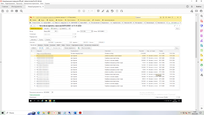This screenshot has height=115, width=204.
Task: Open the Windows notification center
Action: 200,113
